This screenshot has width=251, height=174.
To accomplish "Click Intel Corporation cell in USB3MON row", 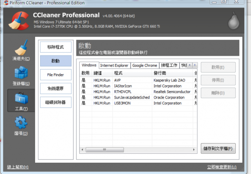I will point(167,103).
